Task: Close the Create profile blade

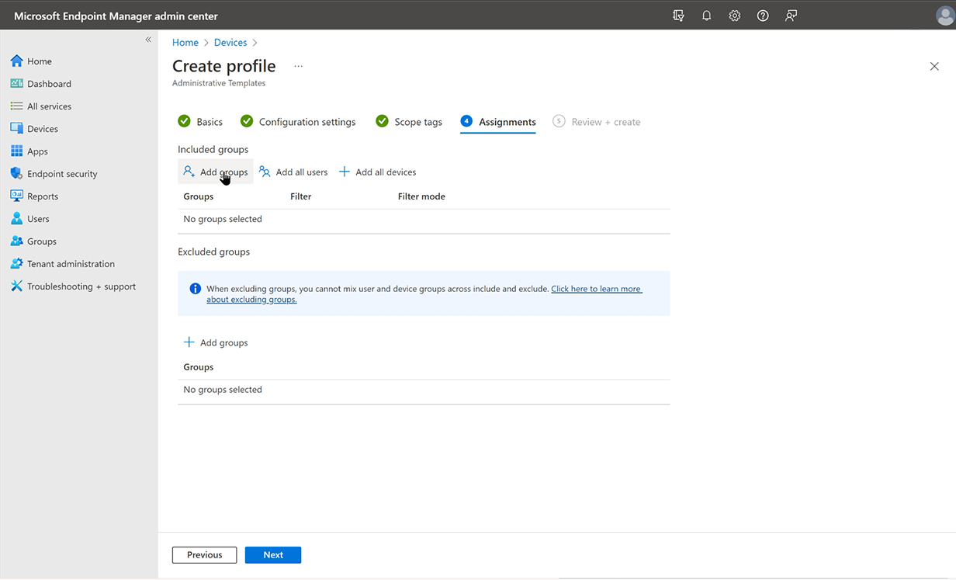Action: tap(934, 67)
